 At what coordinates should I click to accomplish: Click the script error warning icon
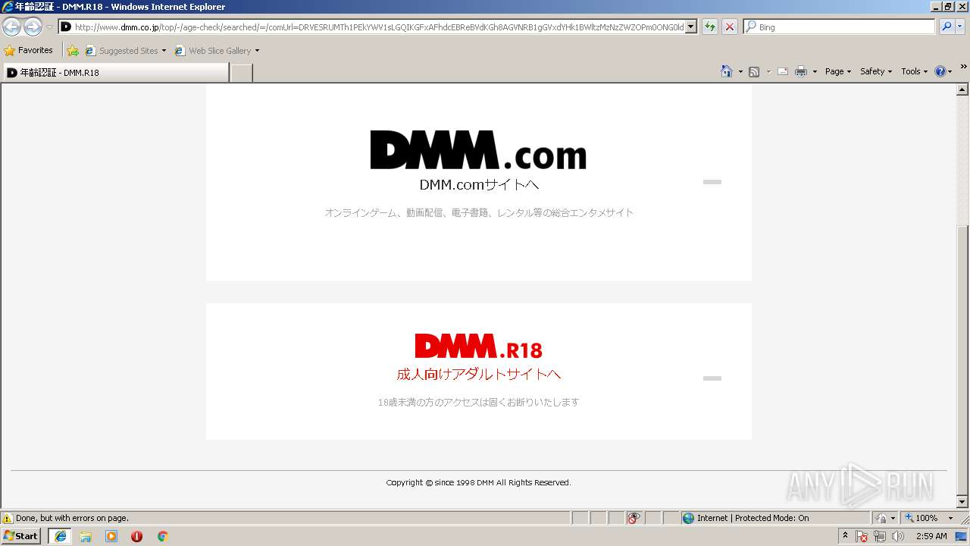(8, 518)
